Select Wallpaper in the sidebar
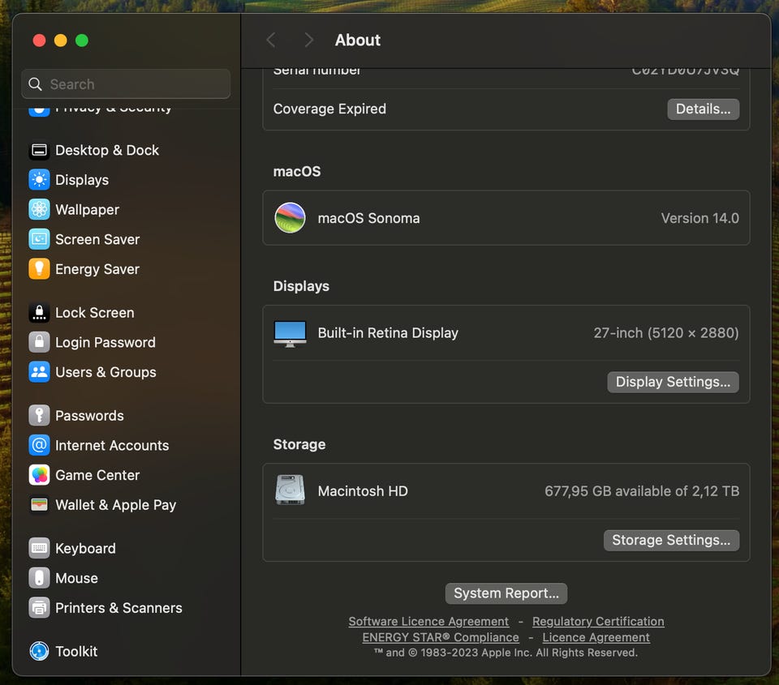Viewport: 779px width, 685px height. coord(87,209)
